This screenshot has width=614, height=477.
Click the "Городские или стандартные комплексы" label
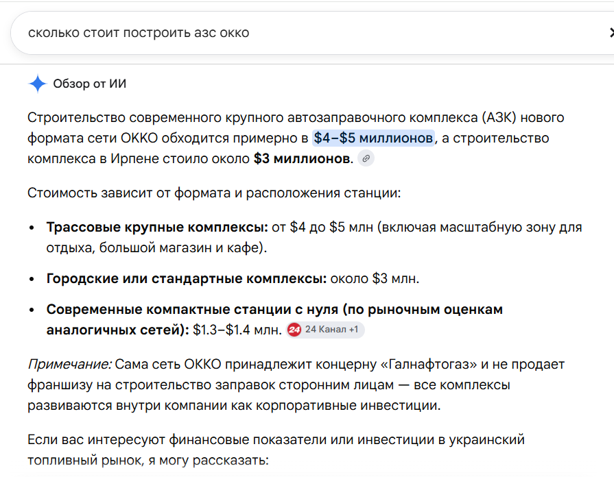187,279
